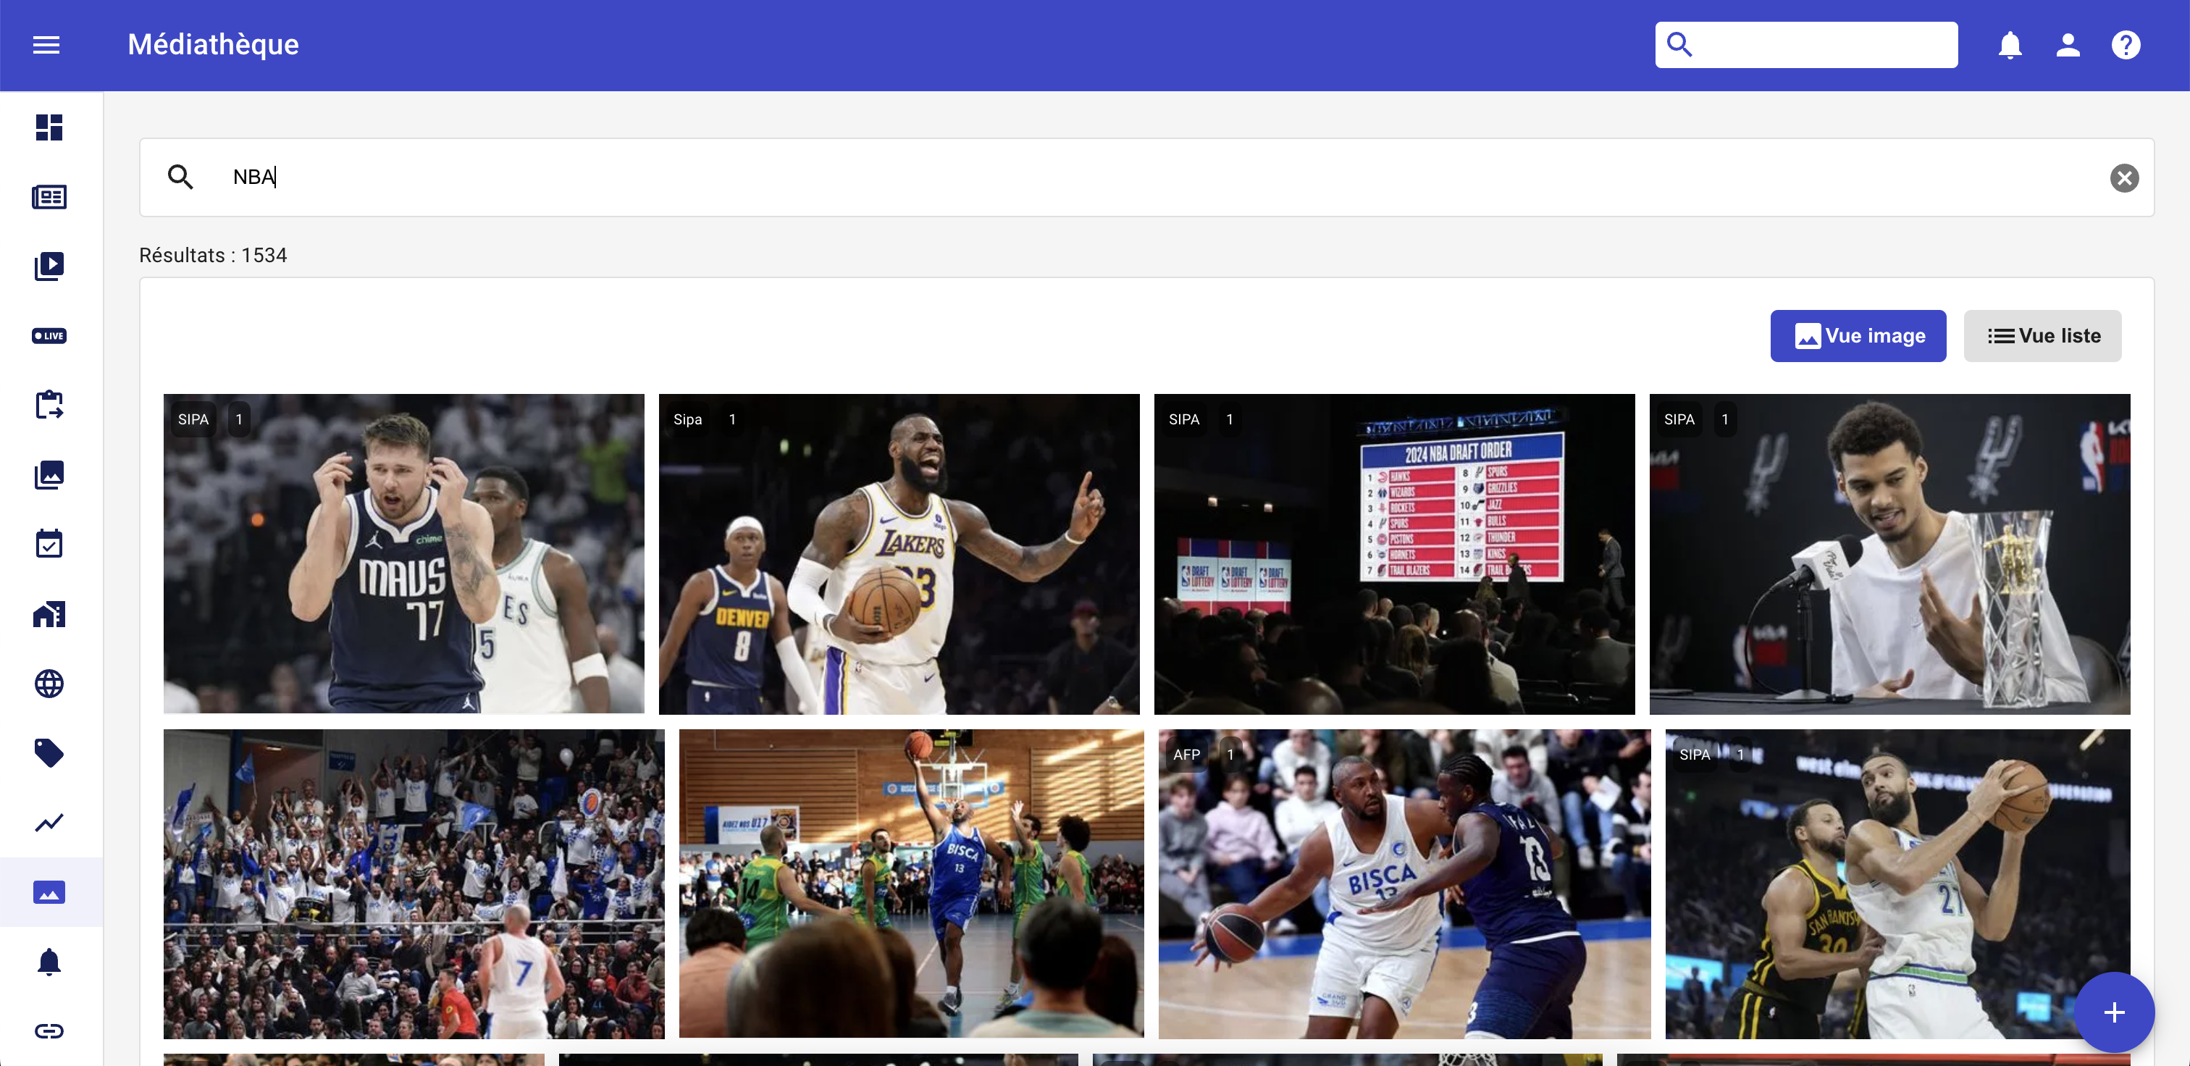
Task: Select the Vue image display mode
Action: pyautogui.click(x=1858, y=336)
